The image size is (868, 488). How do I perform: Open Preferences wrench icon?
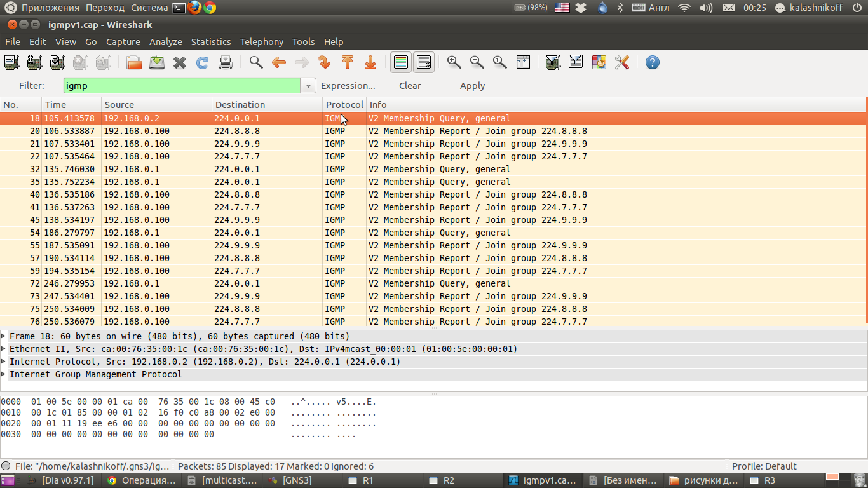pyautogui.click(x=622, y=62)
